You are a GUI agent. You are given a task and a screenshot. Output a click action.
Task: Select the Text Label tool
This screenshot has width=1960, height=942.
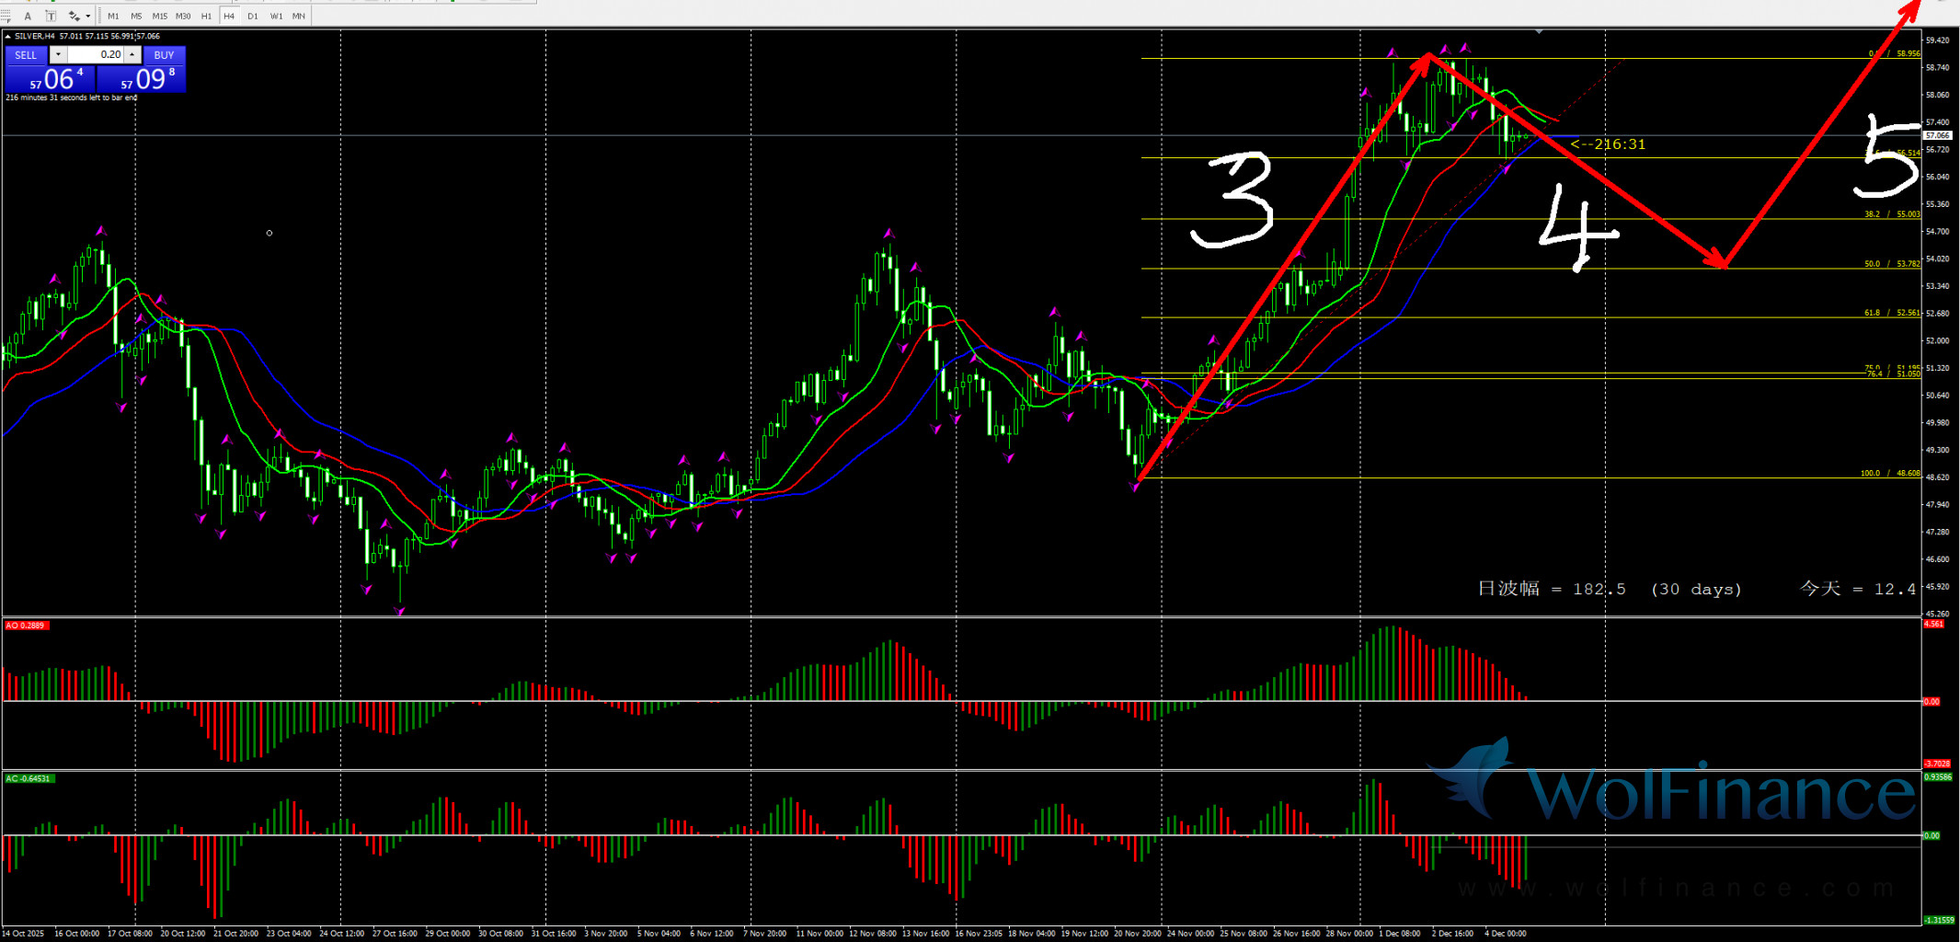coord(50,16)
